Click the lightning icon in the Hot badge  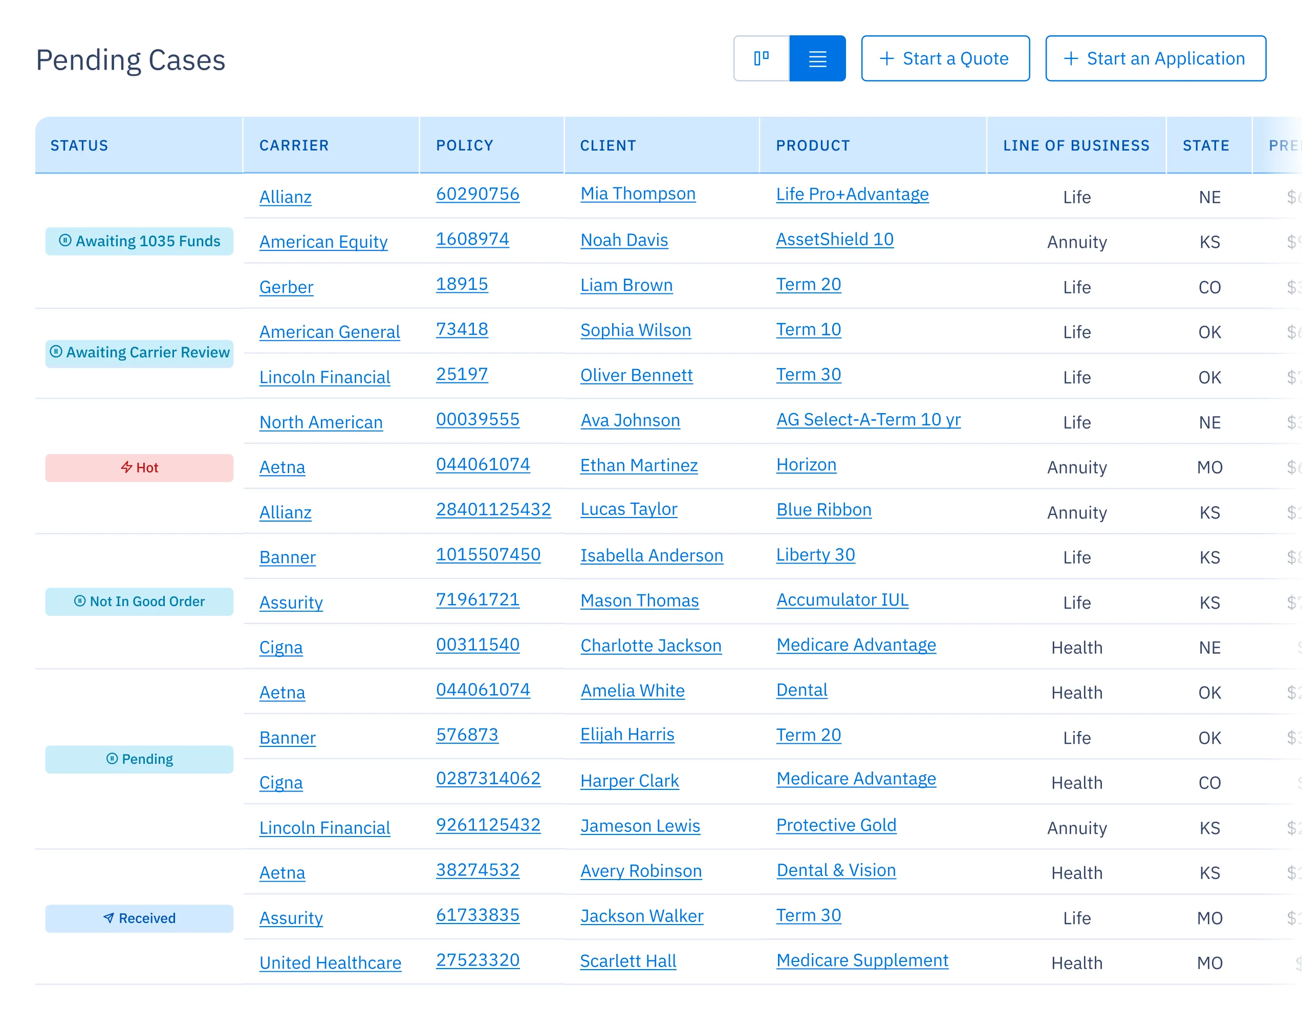point(127,467)
